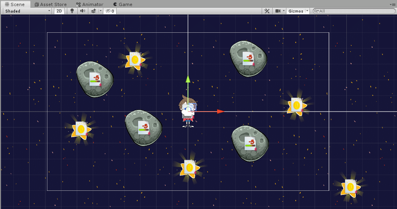Open the effects dropdown arrow beside the skybox icon
Viewport: 397px width, 209px height.
coord(100,11)
